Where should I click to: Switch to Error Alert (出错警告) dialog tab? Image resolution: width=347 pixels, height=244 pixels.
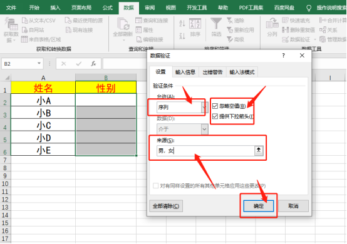pos(212,72)
